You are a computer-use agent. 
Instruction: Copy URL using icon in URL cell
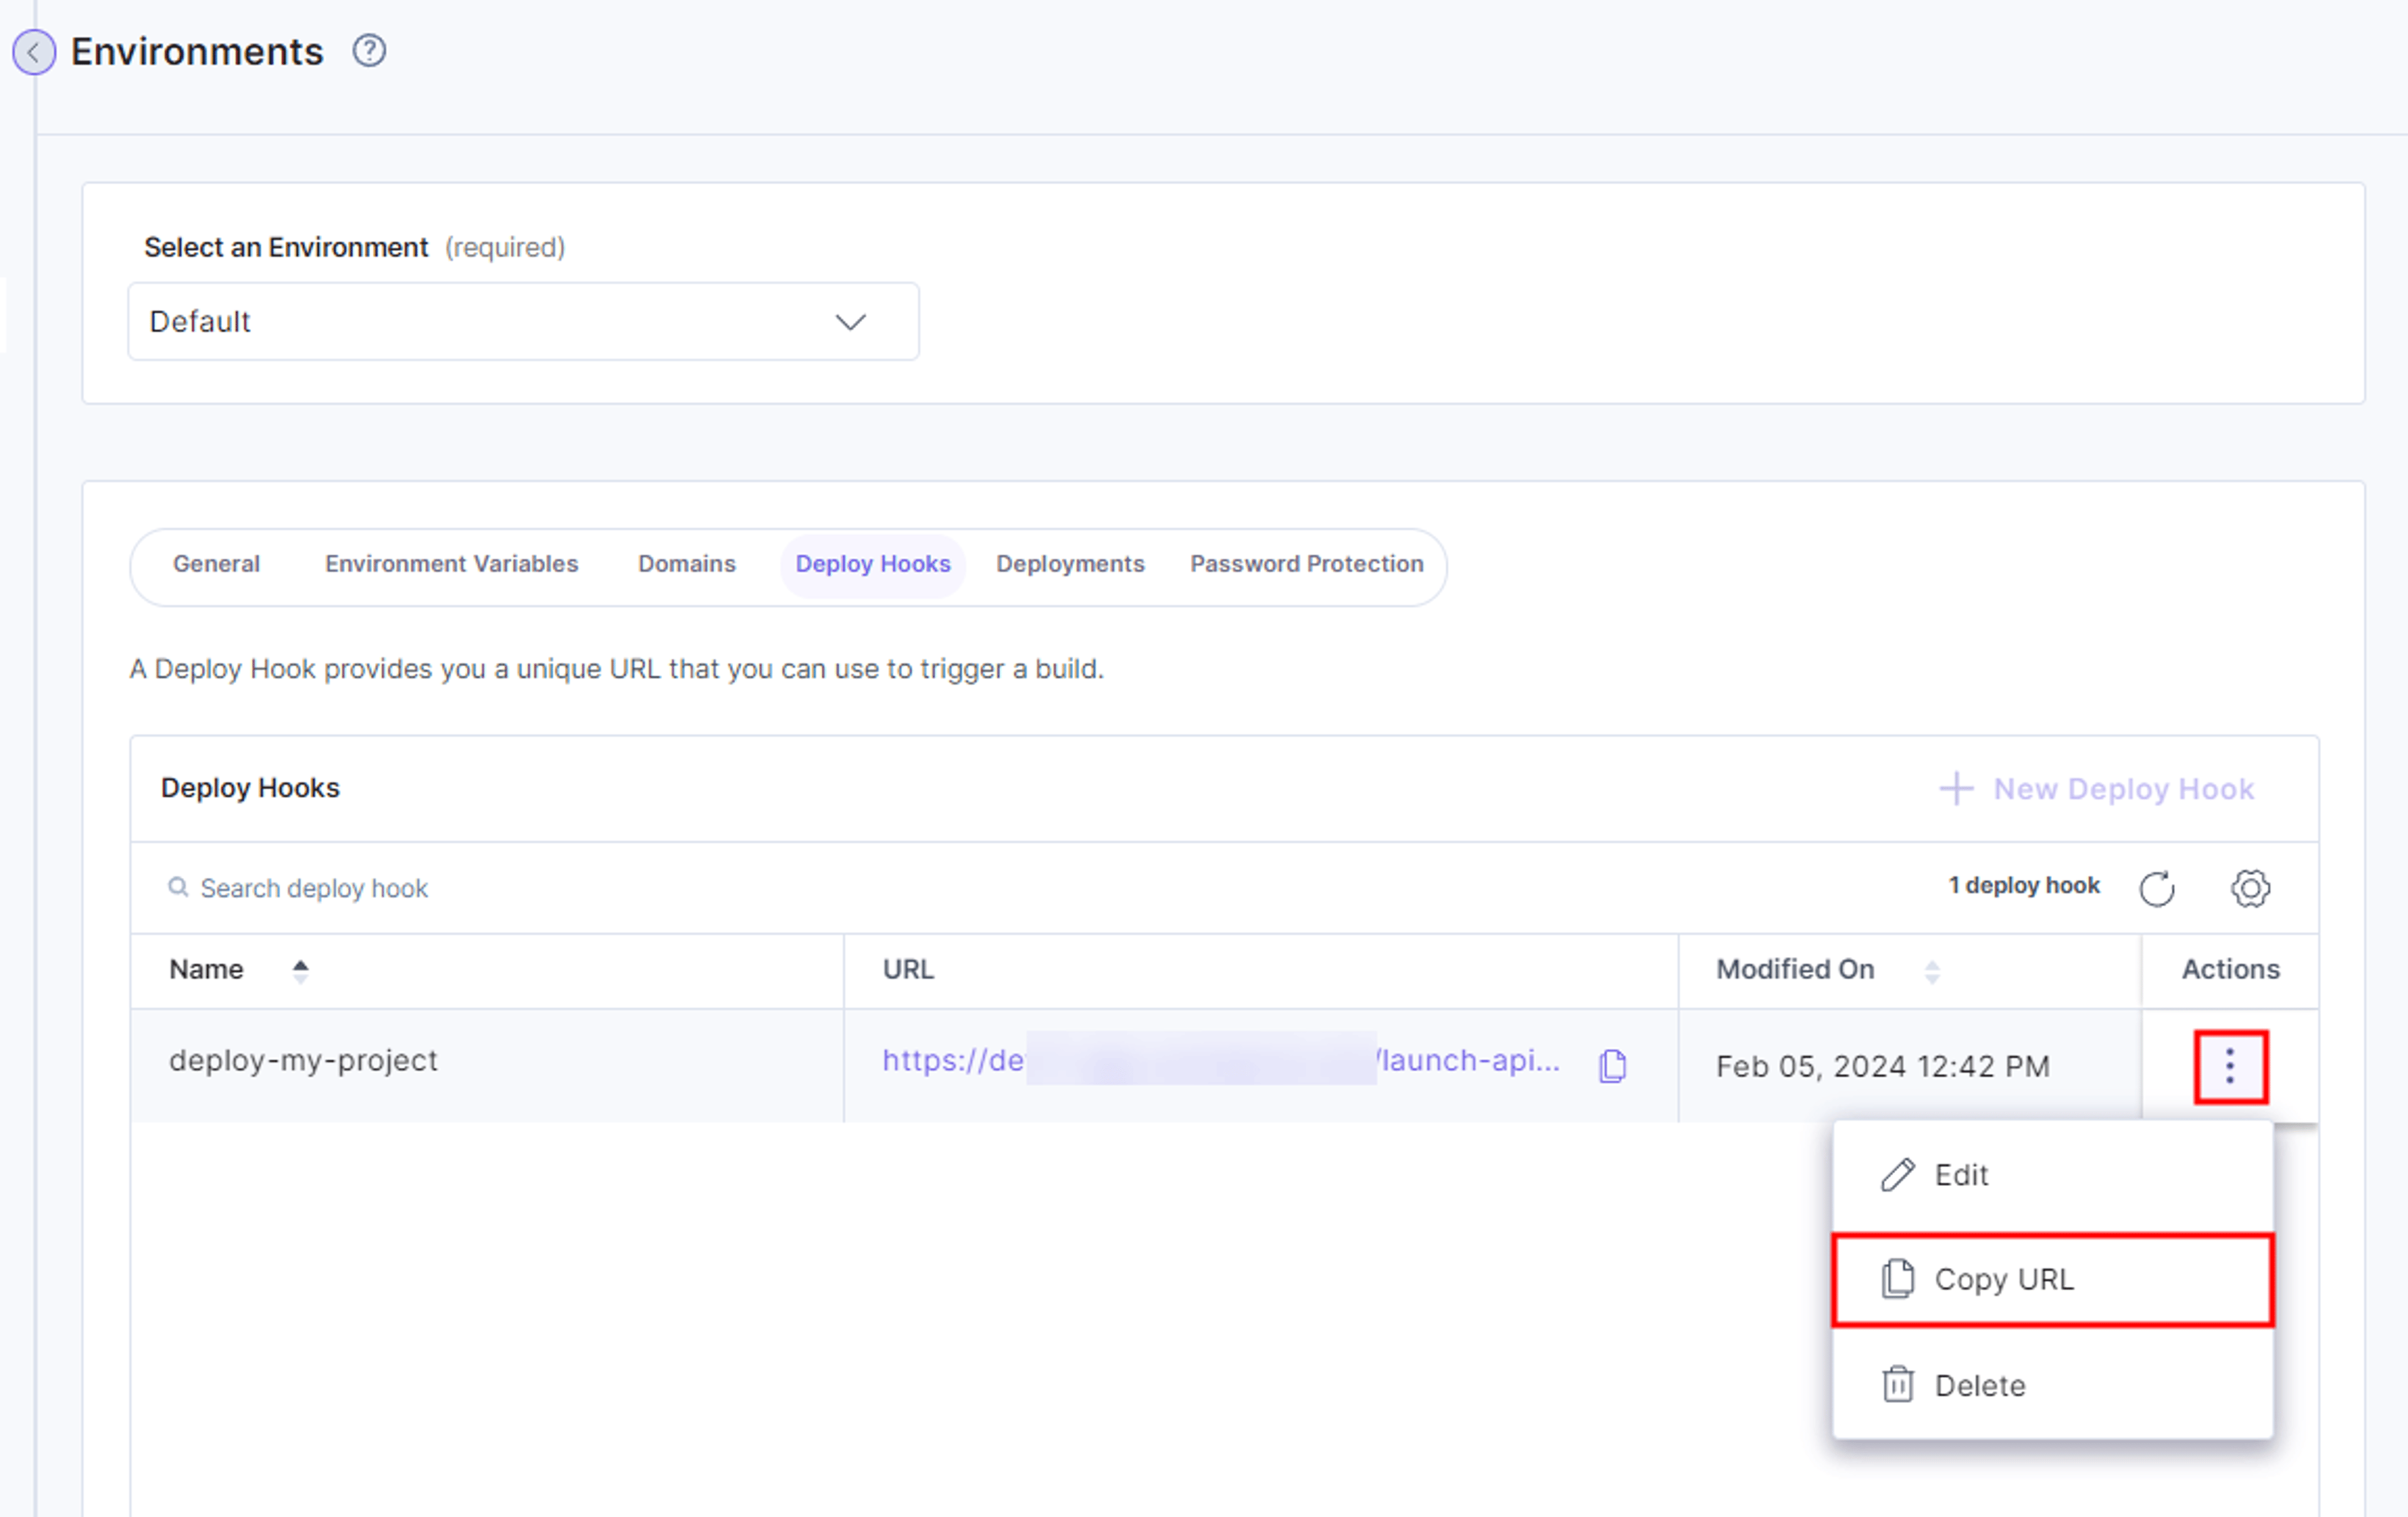click(x=1612, y=1066)
